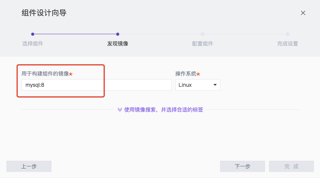Jump to the 配置组件 step label

pos(202,44)
